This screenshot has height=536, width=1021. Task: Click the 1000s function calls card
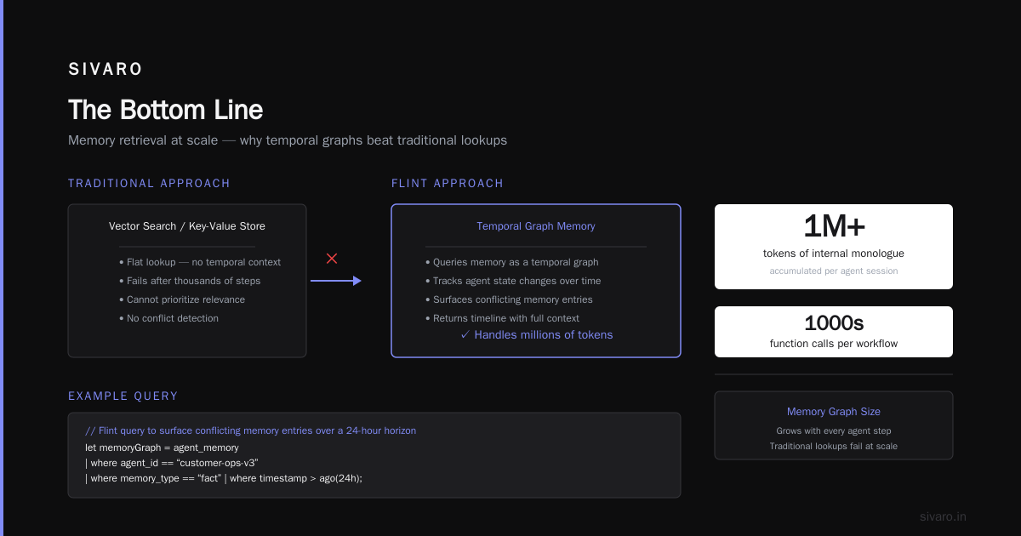(x=834, y=332)
